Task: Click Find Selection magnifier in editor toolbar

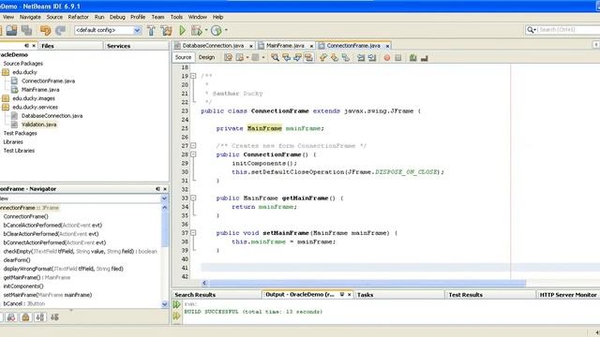Action: (275, 58)
